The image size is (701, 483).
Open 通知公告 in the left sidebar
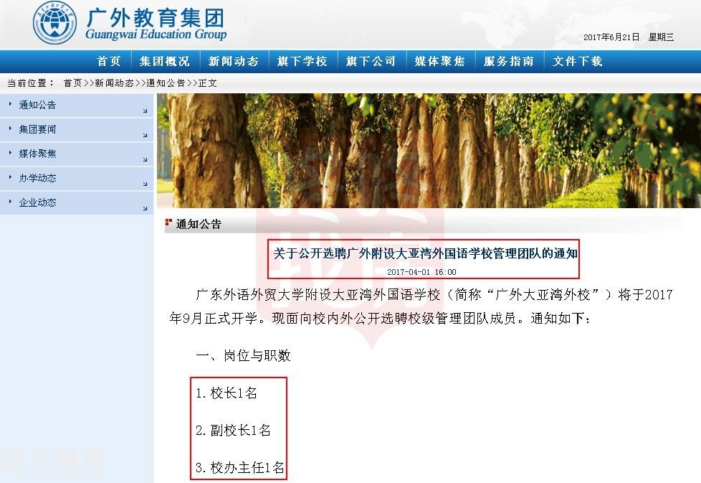(x=37, y=105)
